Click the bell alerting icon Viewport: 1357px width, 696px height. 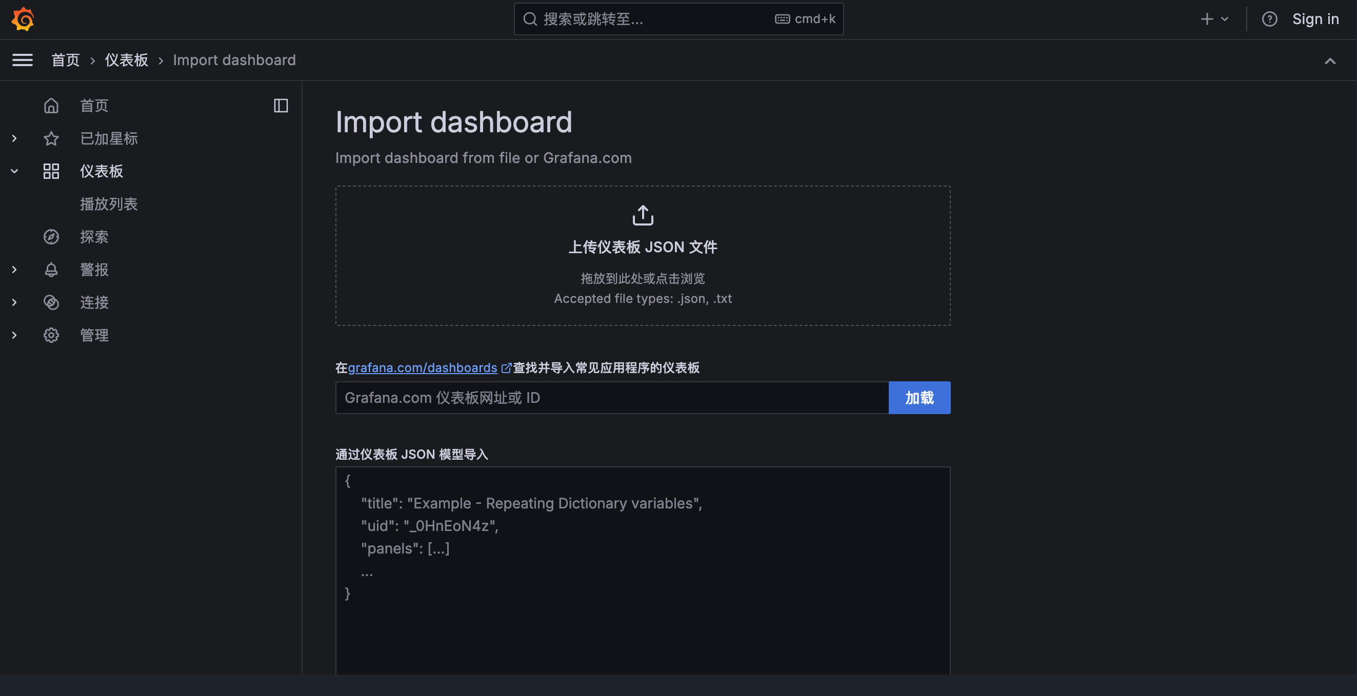pyautogui.click(x=51, y=270)
